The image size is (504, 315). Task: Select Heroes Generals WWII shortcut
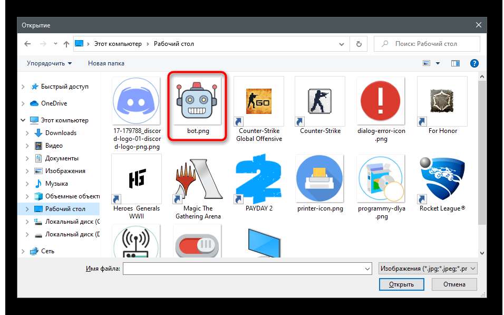click(137, 187)
